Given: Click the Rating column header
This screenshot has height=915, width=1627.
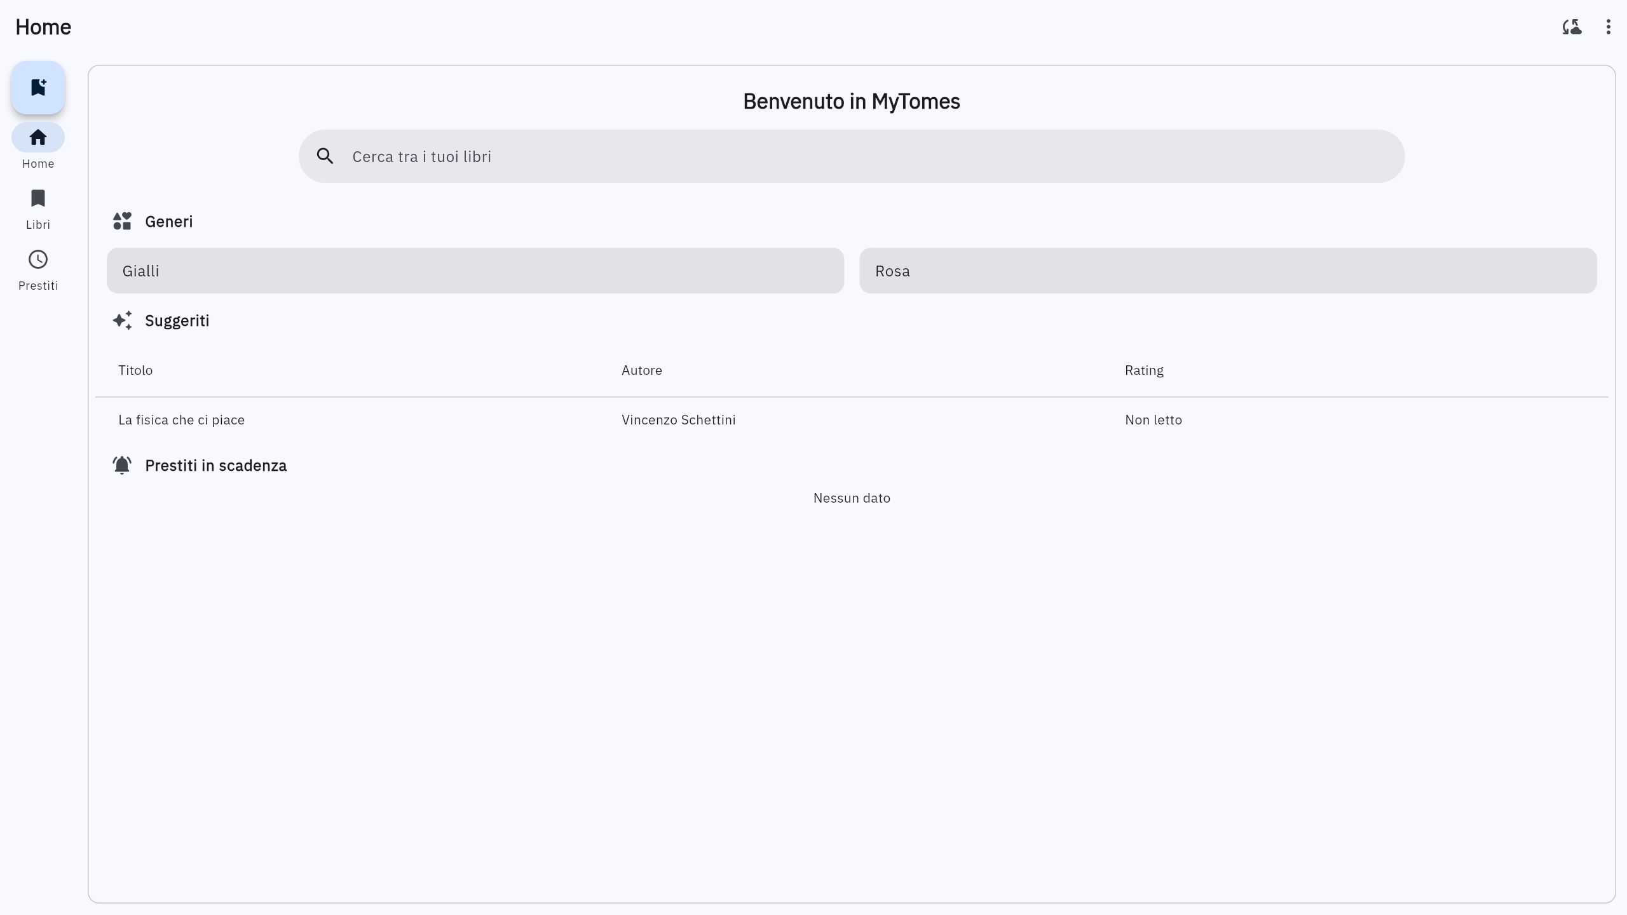Looking at the screenshot, I should click(x=1144, y=370).
